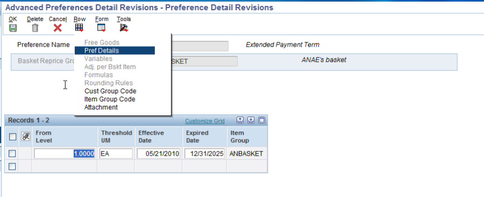Open the Form icon dropdown
Image resolution: width=484 pixels, height=197 pixels.
[101, 28]
